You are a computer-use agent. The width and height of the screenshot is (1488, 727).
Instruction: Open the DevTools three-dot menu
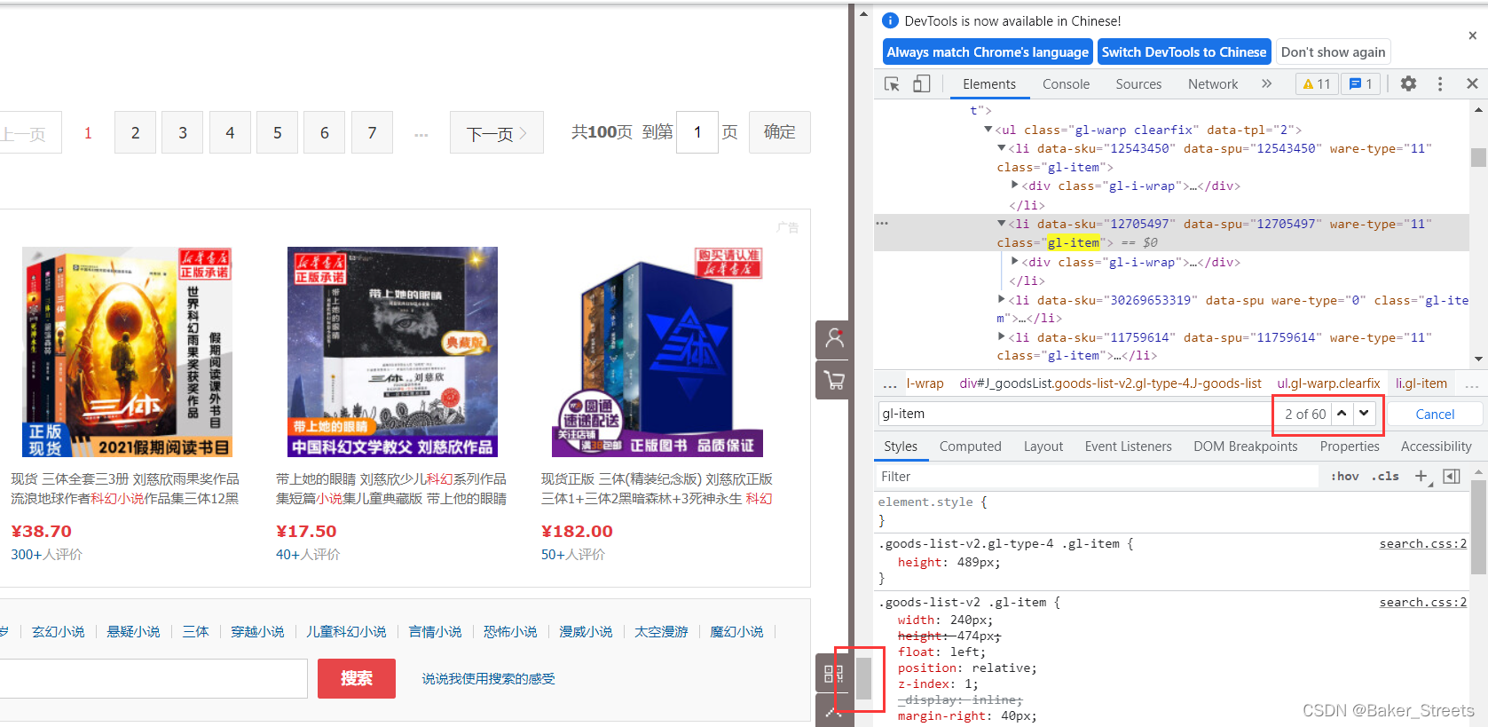[1440, 83]
